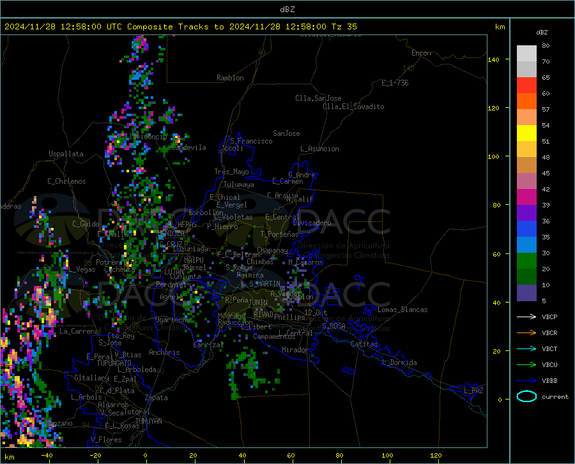This screenshot has height=464, width=575.
Task: Click the Capdevila label on map
Action: click(188, 147)
